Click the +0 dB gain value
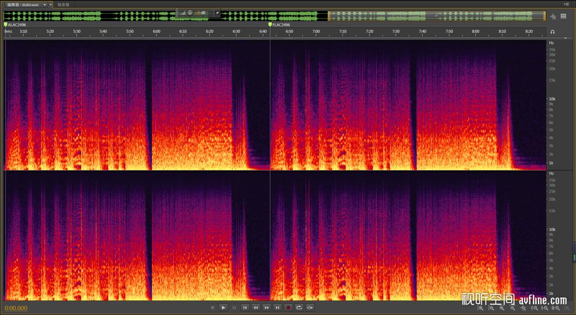576x315 pixels. tap(200, 13)
